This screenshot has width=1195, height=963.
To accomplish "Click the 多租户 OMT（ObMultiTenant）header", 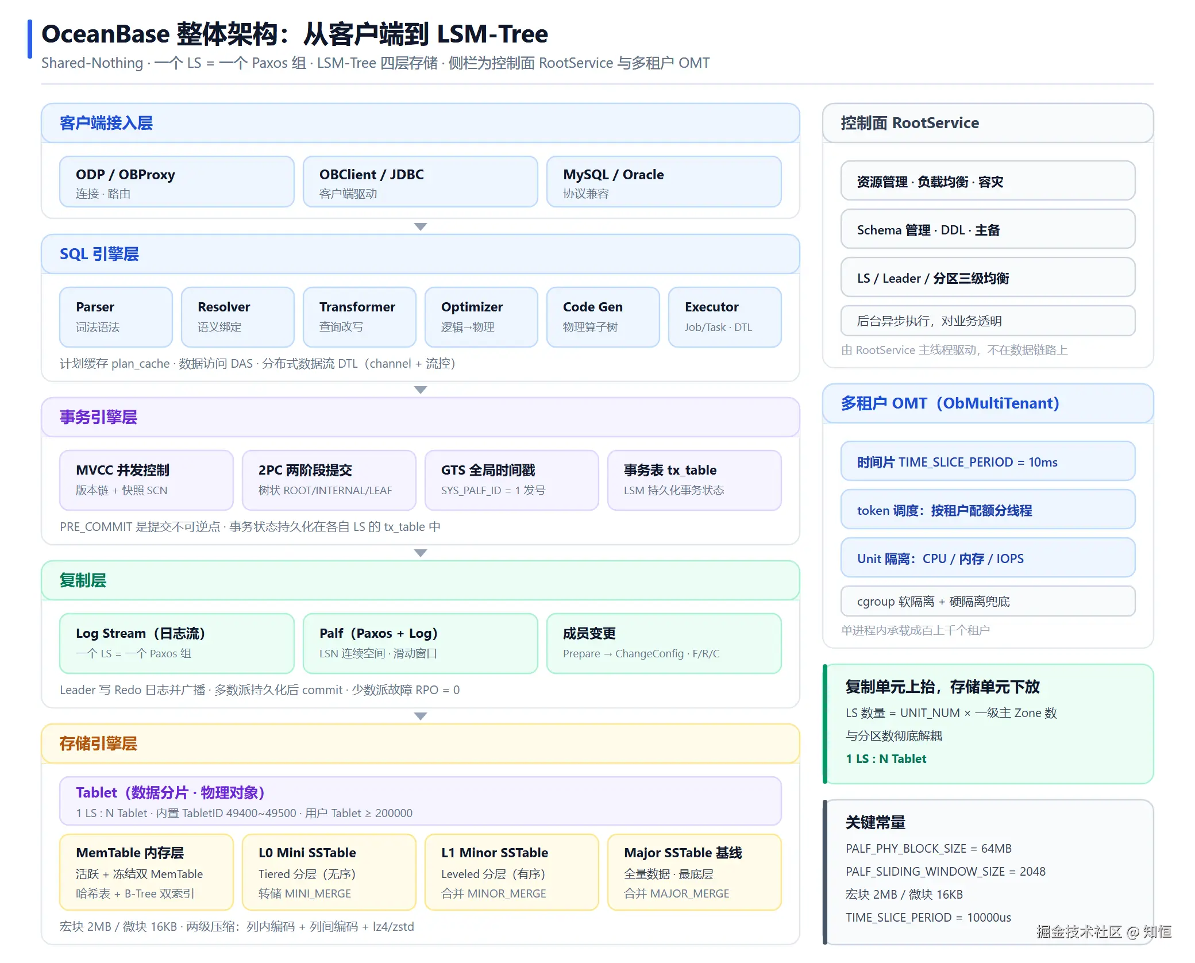I will pos(988,403).
